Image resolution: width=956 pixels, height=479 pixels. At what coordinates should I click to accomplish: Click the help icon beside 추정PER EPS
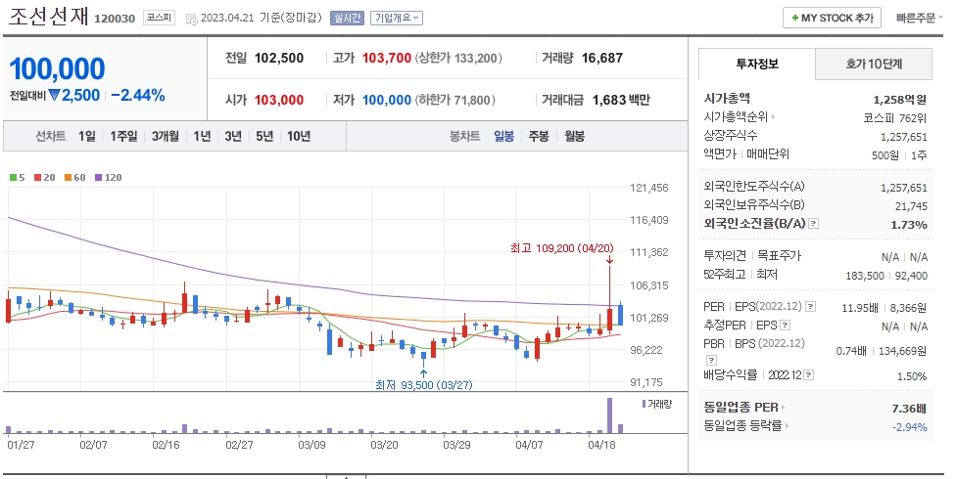click(x=786, y=325)
